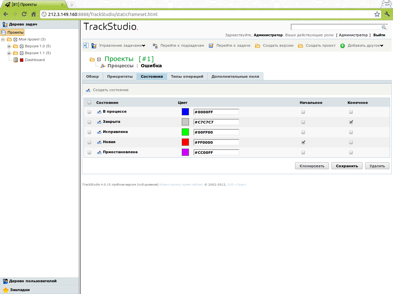Image resolution: width=393 pixels, height=294 pixels.
Task: Select the Исправлена row checkbox
Action: click(x=89, y=132)
